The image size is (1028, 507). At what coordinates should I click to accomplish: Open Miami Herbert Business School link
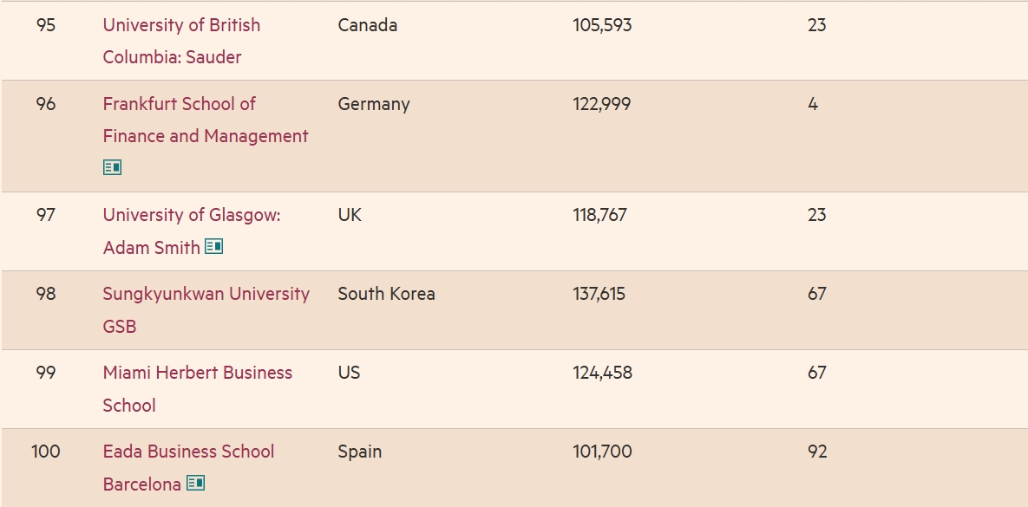coord(197,388)
